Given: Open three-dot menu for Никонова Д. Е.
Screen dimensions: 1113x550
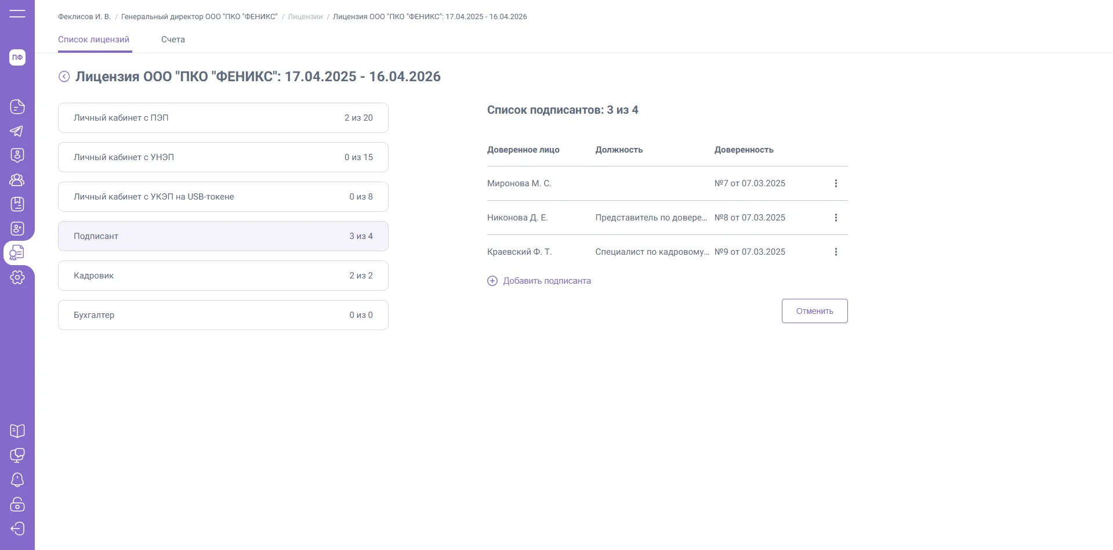Looking at the screenshot, I should pos(836,218).
